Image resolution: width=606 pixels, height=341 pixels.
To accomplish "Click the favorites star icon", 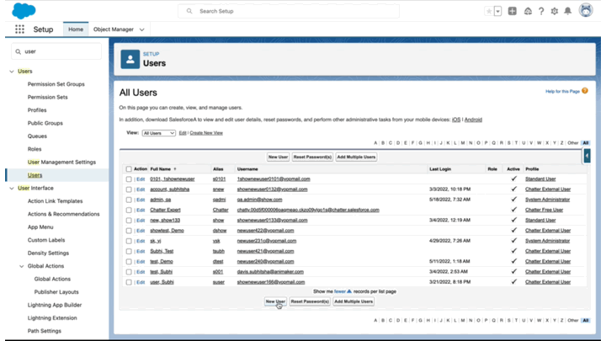I will click(489, 11).
